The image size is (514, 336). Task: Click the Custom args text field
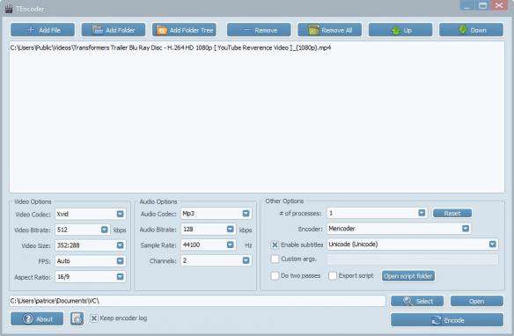(x=412, y=259)
